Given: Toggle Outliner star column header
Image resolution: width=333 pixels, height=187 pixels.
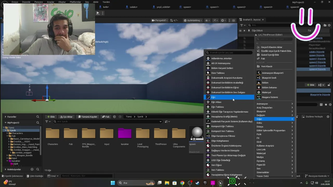Looking at the screenshot, I should tap(244, 31).
